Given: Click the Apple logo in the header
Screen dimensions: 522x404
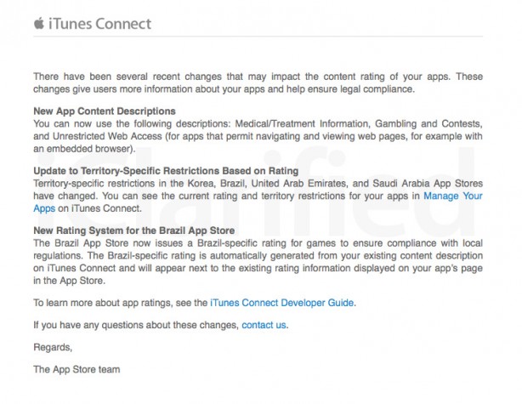Looking at the screenshot, I should coord(39,23).
